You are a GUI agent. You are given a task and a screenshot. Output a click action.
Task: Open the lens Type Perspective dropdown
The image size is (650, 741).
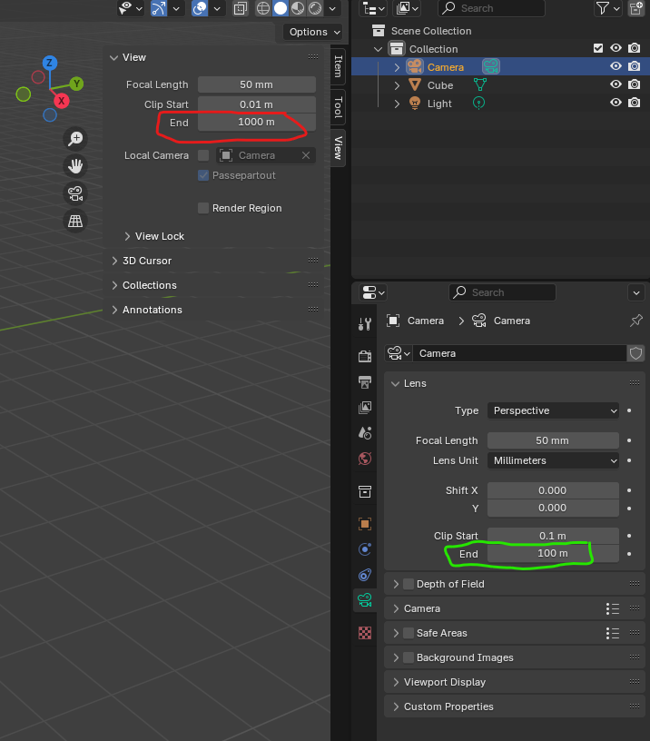pyautogui.click(x=553, y=410)
